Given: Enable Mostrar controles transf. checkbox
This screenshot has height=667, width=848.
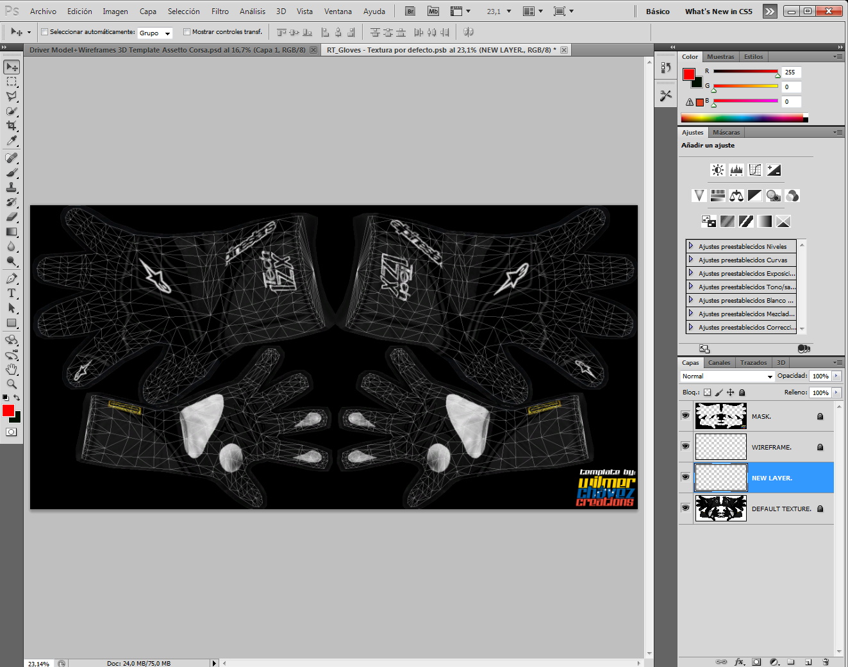Looking at the screenshot, I should pos(187,31).
